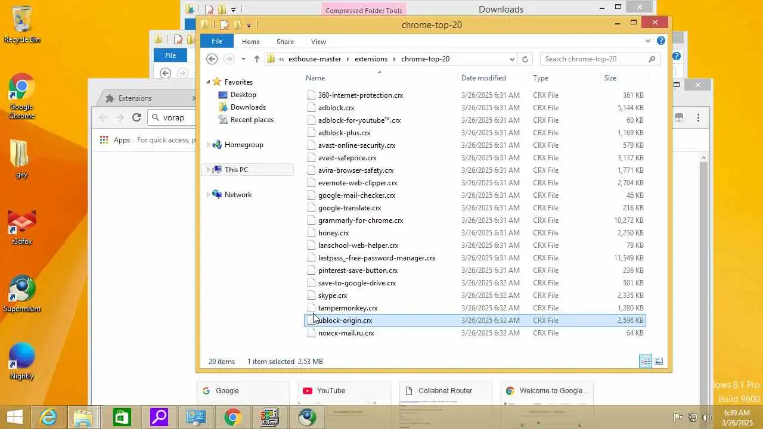Viewport: 763px width, 429px height.
Task: Open Nightly desktop shortcut
Action: click(22, 361)
